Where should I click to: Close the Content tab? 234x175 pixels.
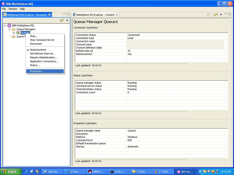click(117, 15)
